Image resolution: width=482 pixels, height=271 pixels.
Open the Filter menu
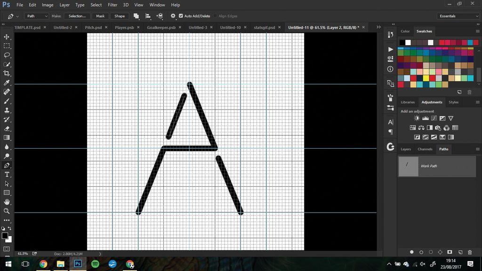pyautogui.click(x=112, y=5)
